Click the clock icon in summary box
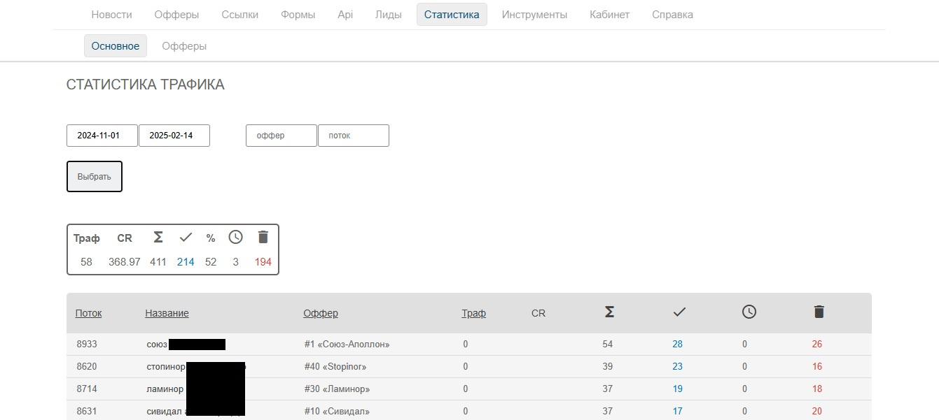The image size is (939, 420). pyautogui.click(x=236, y=238)
